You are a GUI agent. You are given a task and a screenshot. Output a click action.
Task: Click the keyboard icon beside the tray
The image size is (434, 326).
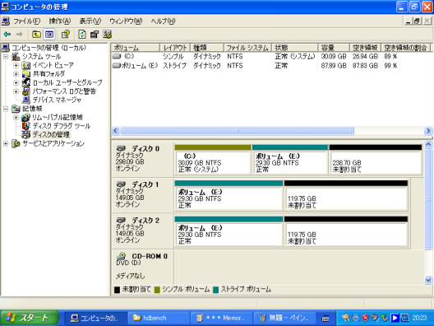(x=325, y=319)
